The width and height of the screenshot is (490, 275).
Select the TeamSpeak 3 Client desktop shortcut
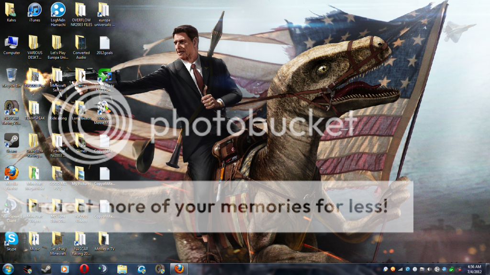11,211
